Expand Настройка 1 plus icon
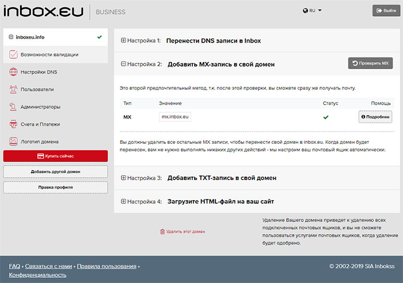 [123, 40]
